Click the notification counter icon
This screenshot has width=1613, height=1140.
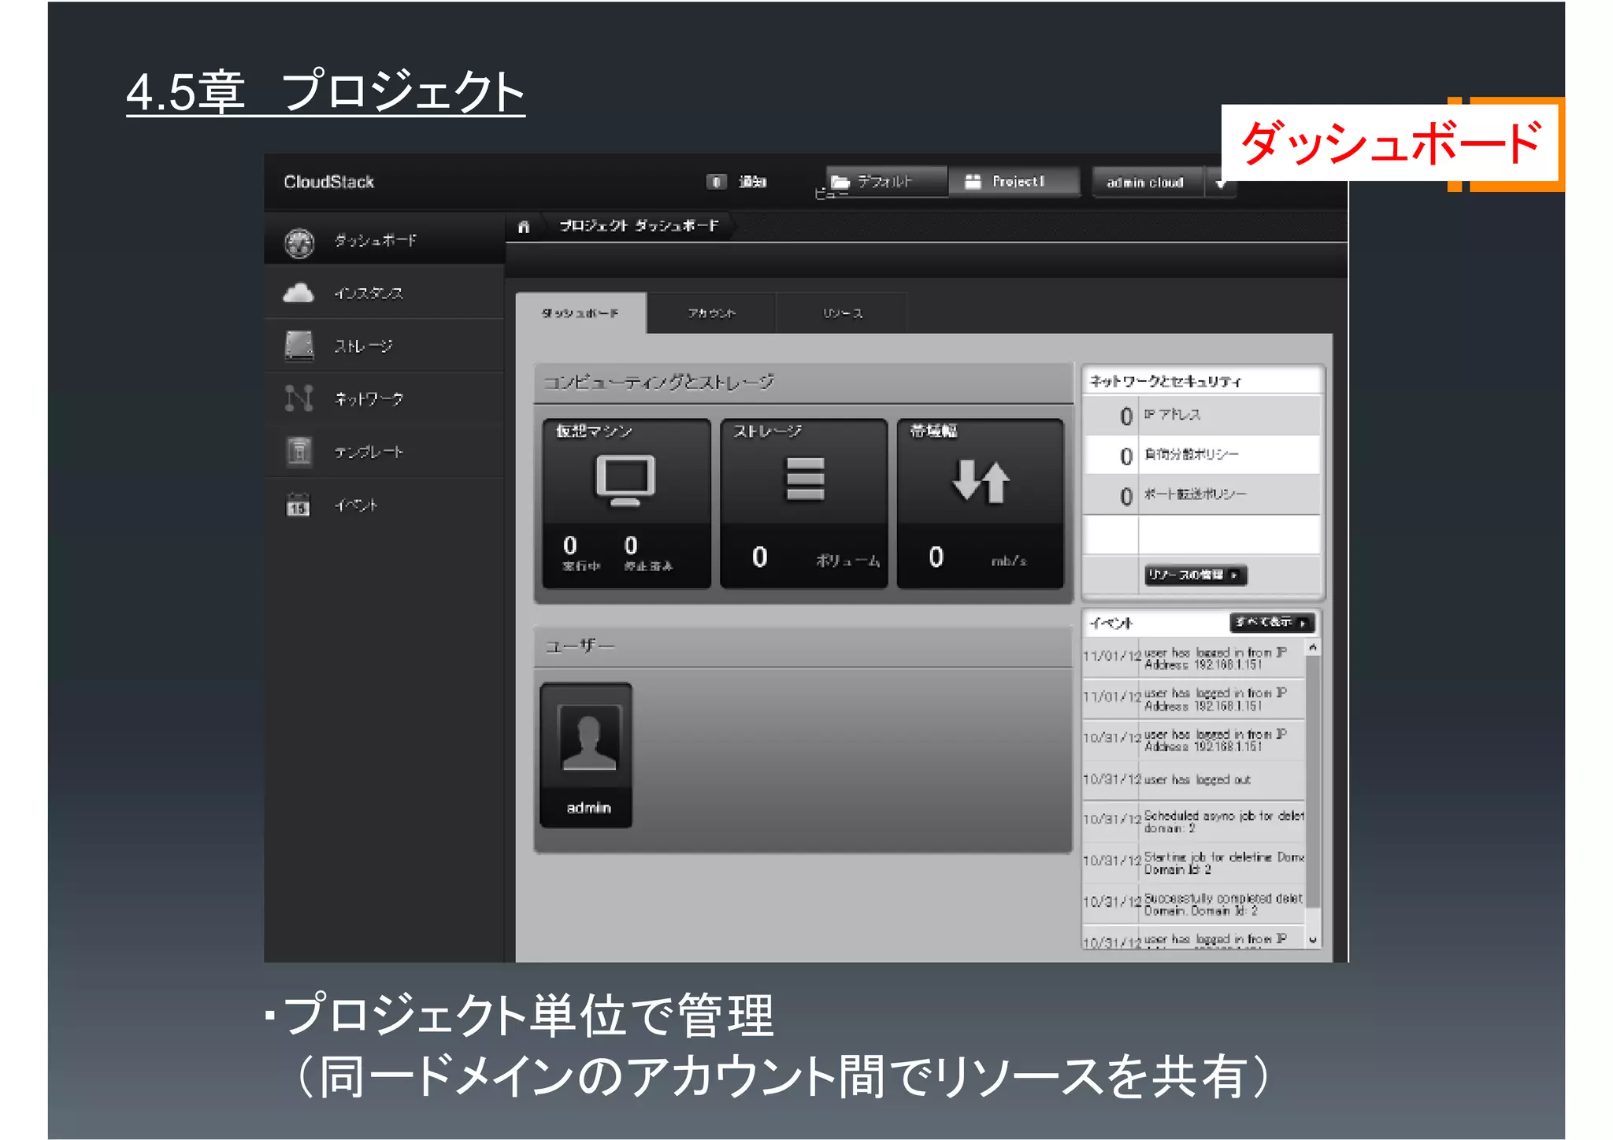(x=715, y=182)
